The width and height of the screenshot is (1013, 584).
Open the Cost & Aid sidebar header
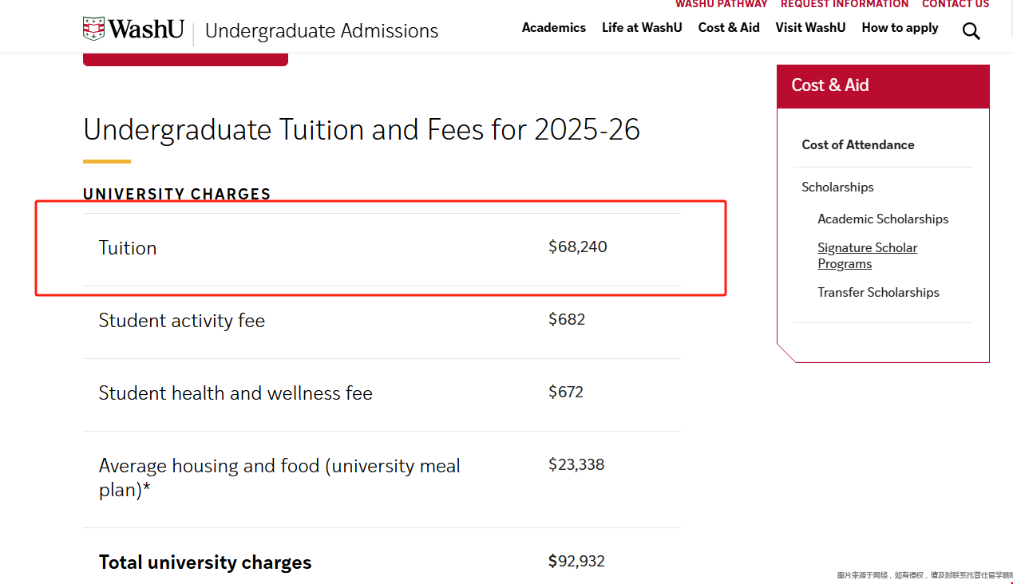tap(830, 85)
